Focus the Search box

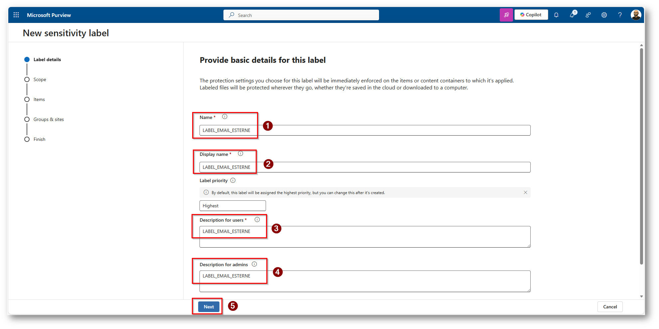301,15
